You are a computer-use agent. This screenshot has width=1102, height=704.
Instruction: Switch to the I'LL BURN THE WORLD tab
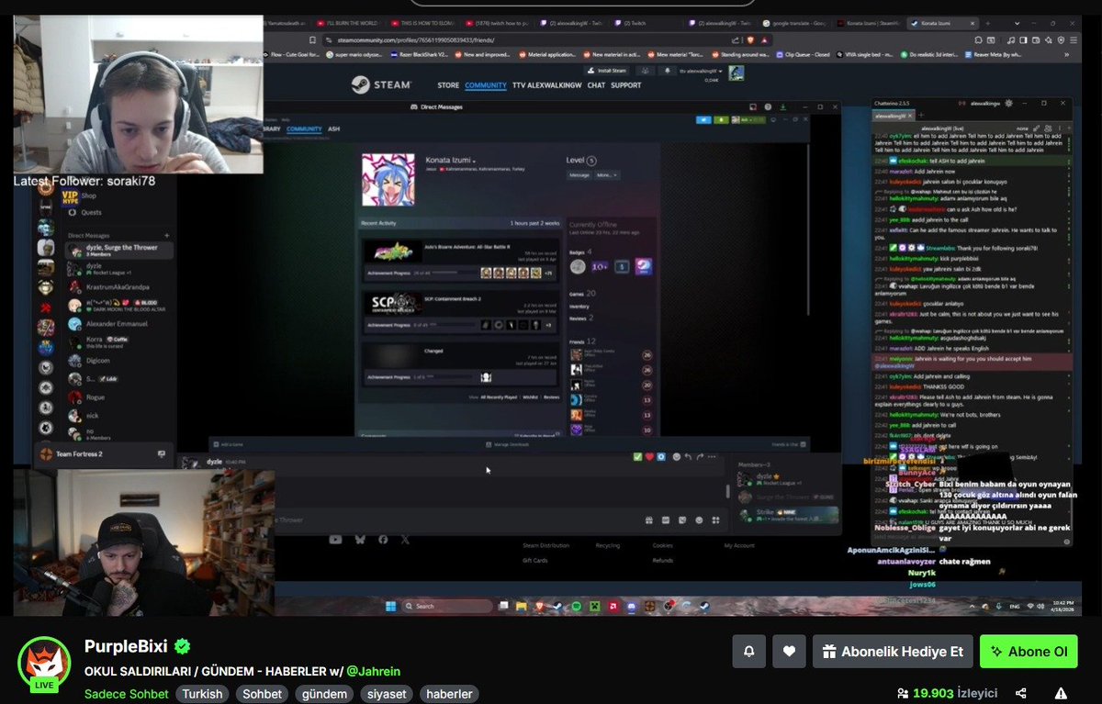pyautogui.click(x=347, y=22)
